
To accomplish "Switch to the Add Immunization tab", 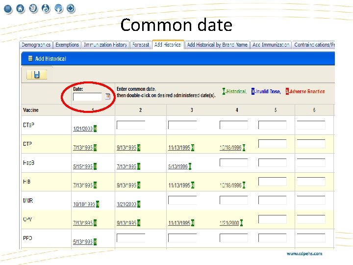I will (271, 45).
